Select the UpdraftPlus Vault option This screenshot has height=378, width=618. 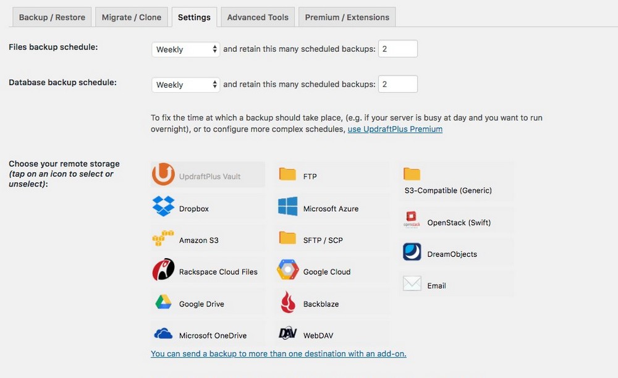click(208, 174)
